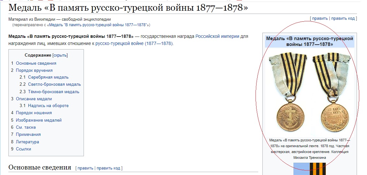Jump to «Изображение медалей» section

[39, 120]
